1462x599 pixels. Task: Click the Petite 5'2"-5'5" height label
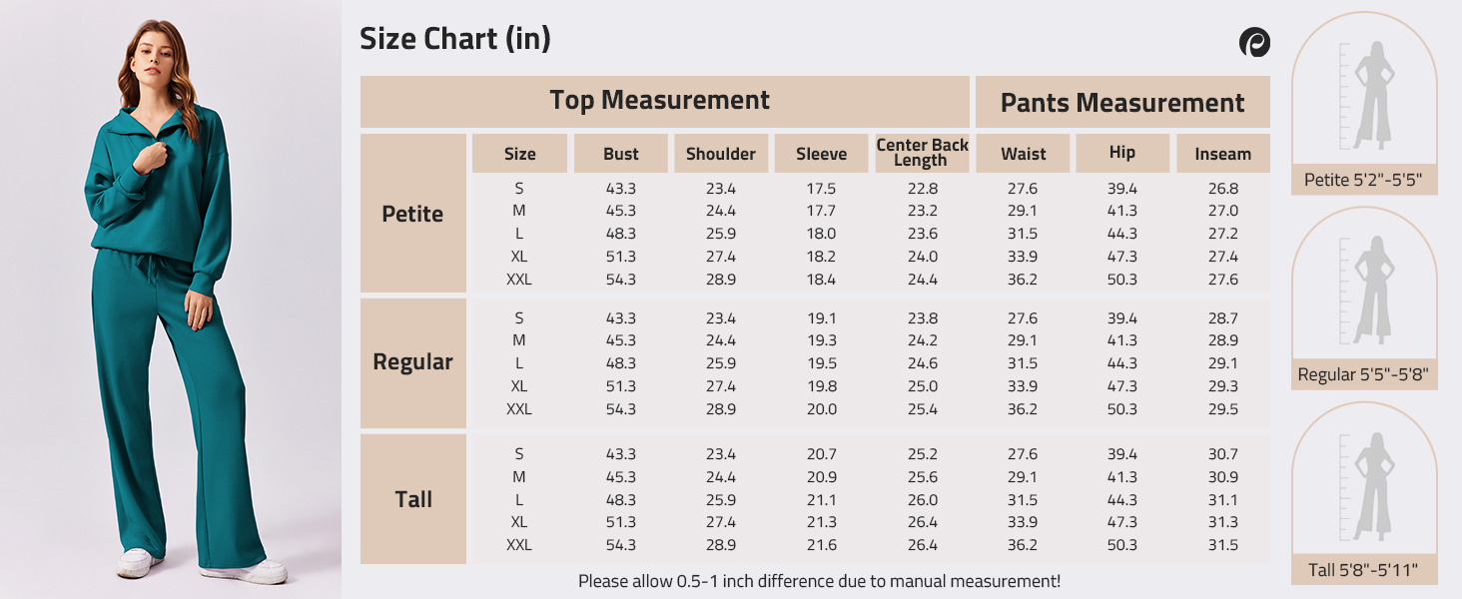click(x=1363, y=181)
